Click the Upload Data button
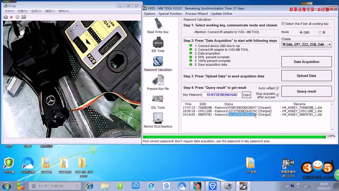The image size is (339, 191). click(x=306, y=76)
